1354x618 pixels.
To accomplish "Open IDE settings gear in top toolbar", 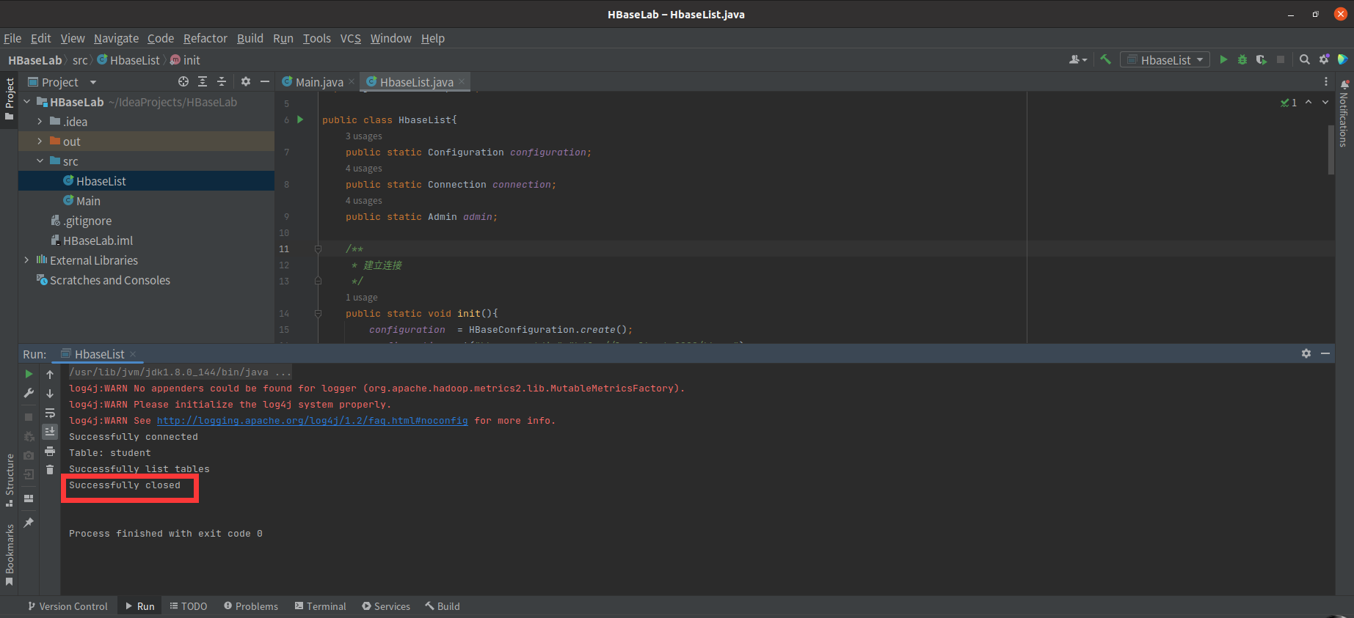I will click(x=1324, y=59).
